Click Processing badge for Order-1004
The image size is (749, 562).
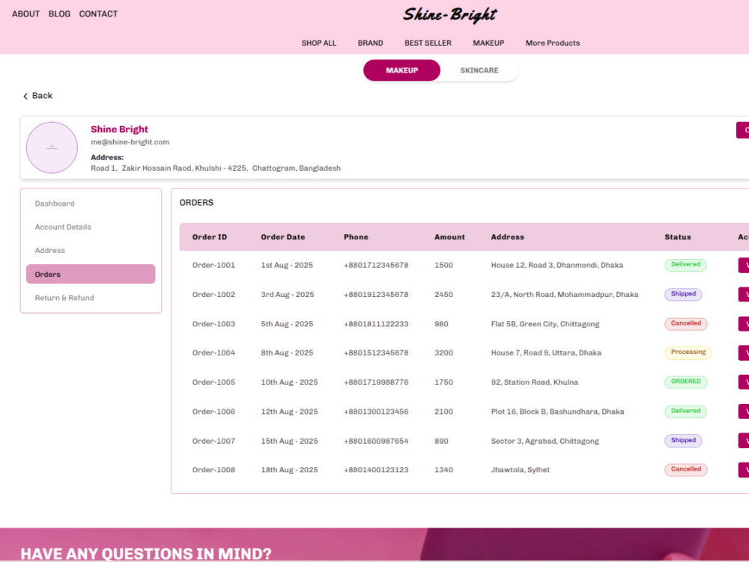coord(688,352)
